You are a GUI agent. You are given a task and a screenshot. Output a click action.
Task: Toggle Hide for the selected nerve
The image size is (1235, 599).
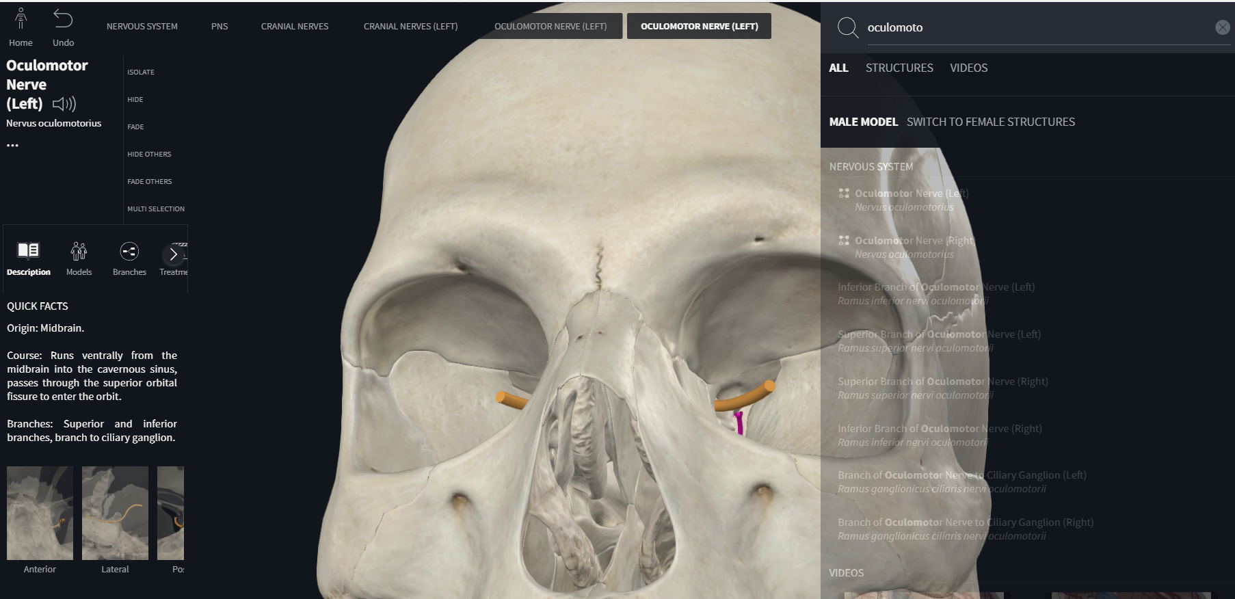135,100
